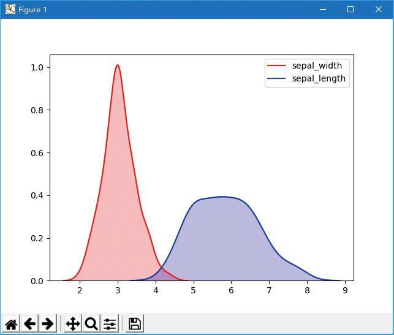Screen dimensions: 394x335
Task: Minimize the Figure 1 window
Action: click(x=323, y=10)
